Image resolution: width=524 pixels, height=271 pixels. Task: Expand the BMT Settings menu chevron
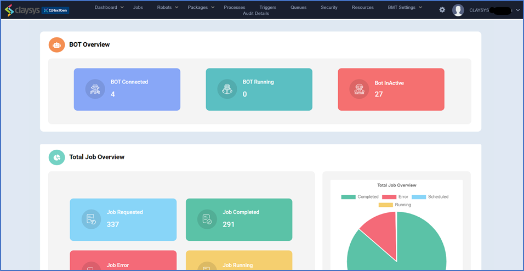(x=420, y=7)
